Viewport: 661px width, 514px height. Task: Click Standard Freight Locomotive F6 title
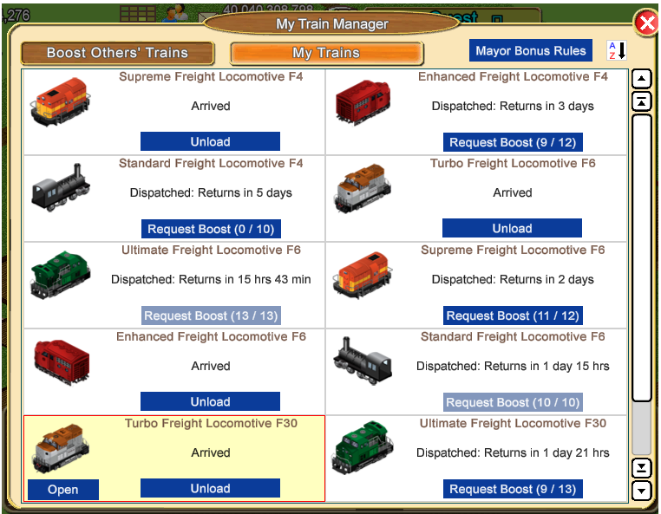513,337
